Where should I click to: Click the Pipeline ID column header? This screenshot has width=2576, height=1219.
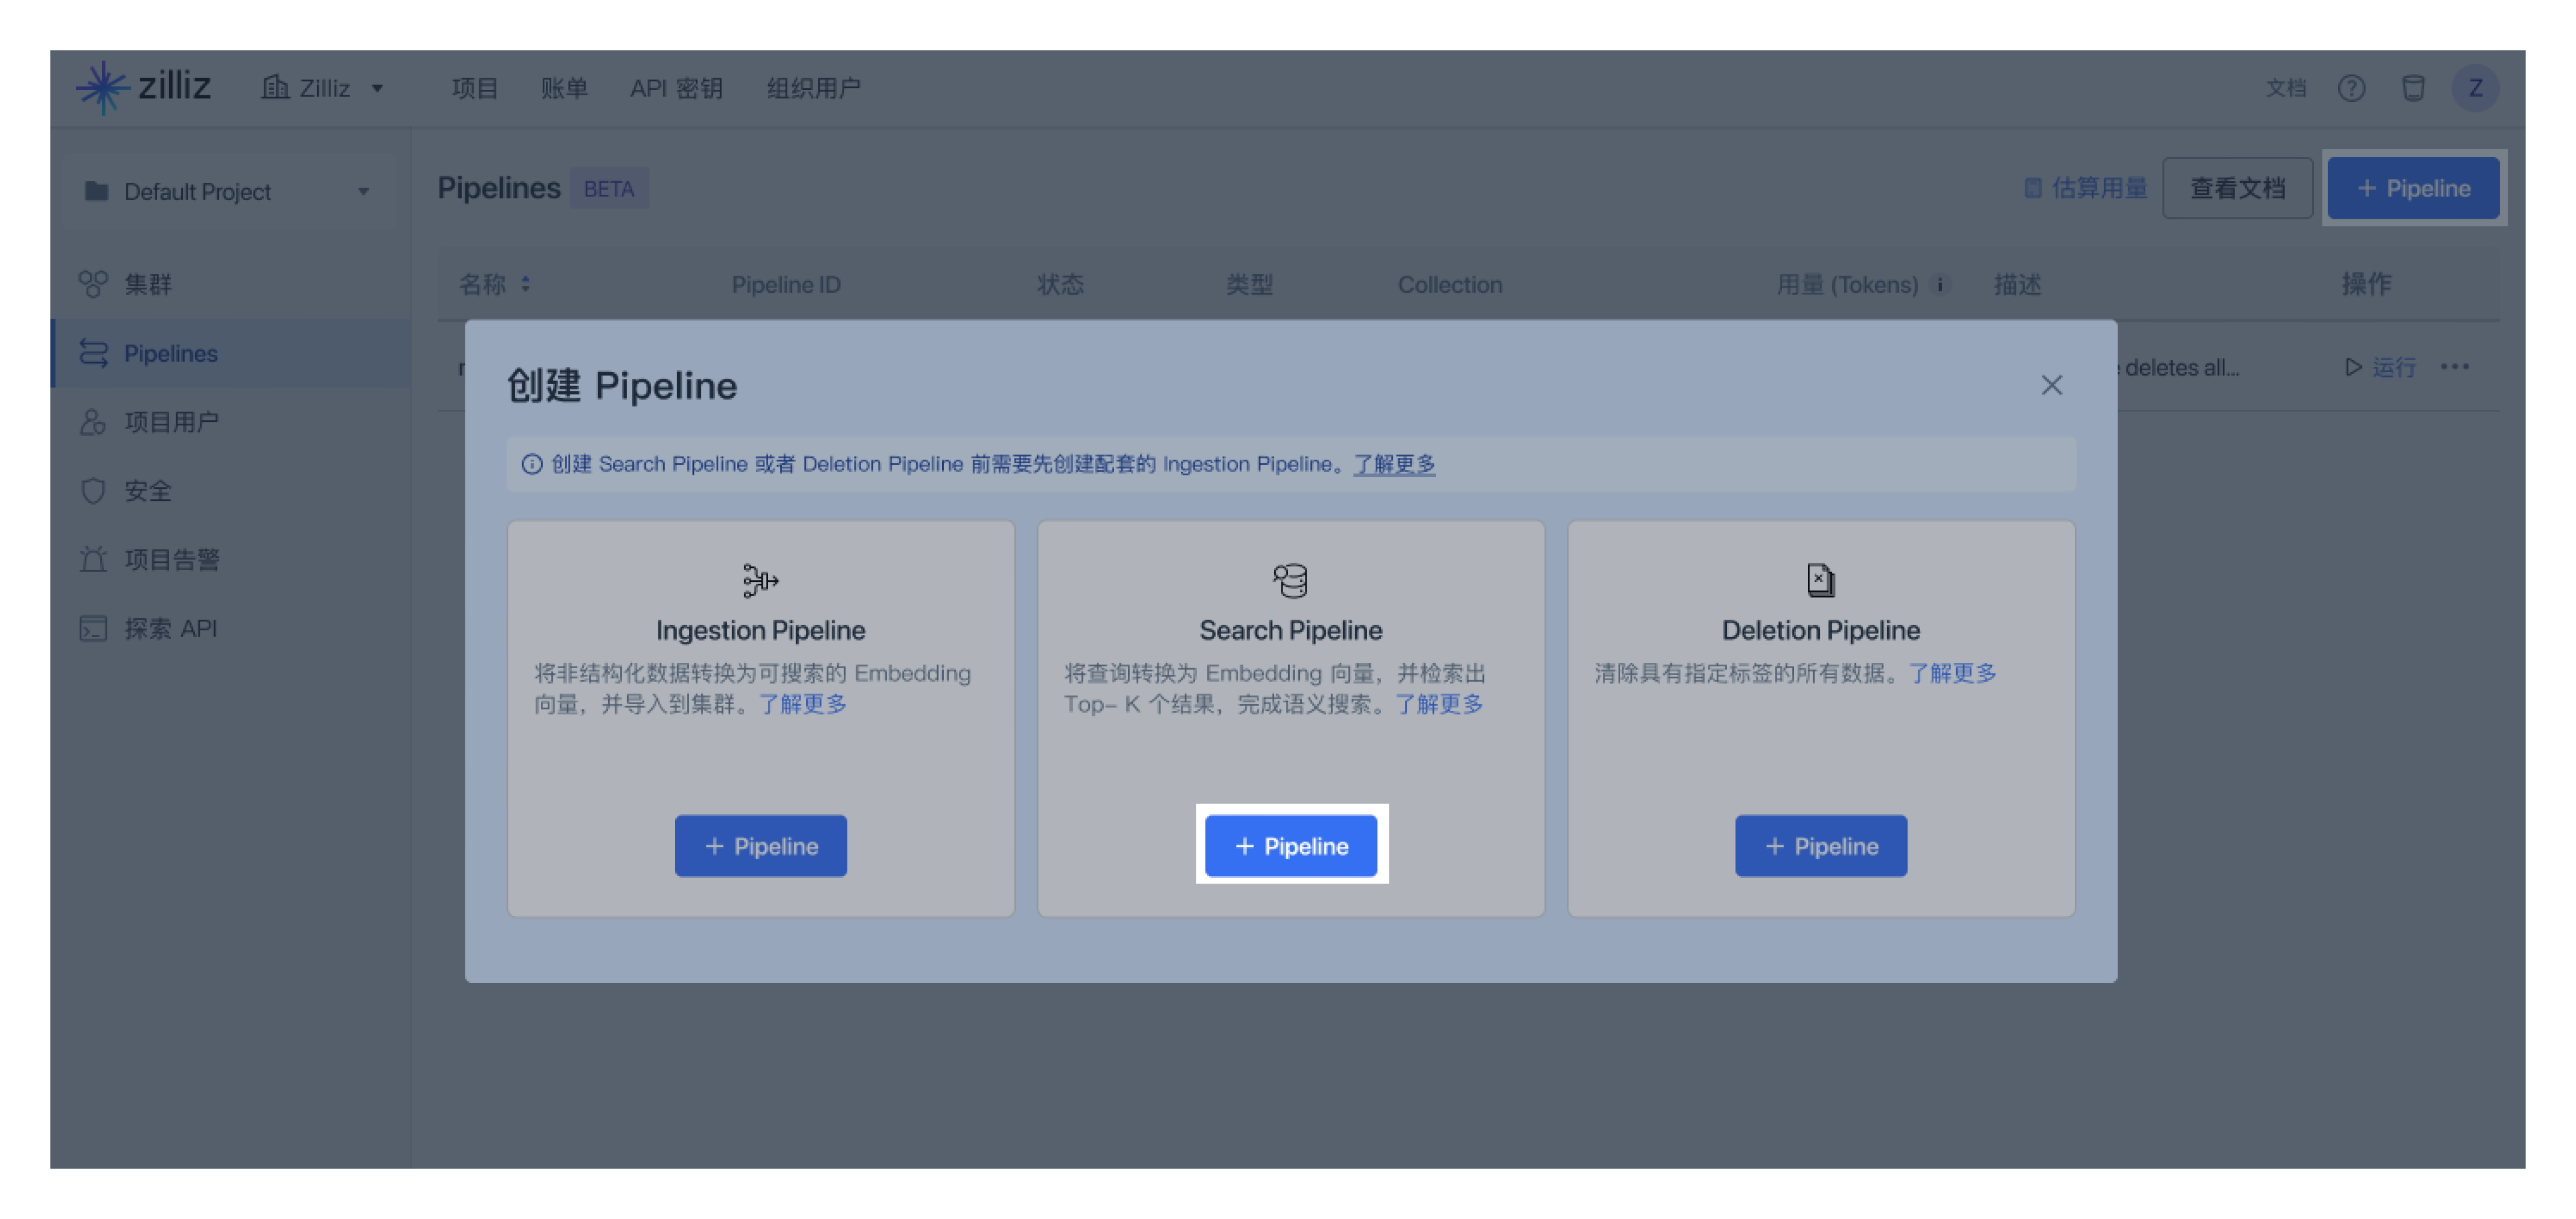[785, 285]
